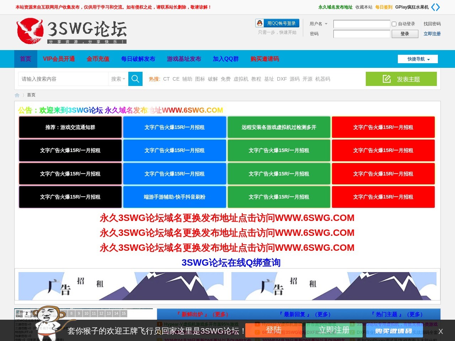Click hot search keyword 教程
Image resolution: width=455 pixels, height=341 pixels.
coord(256,79)
